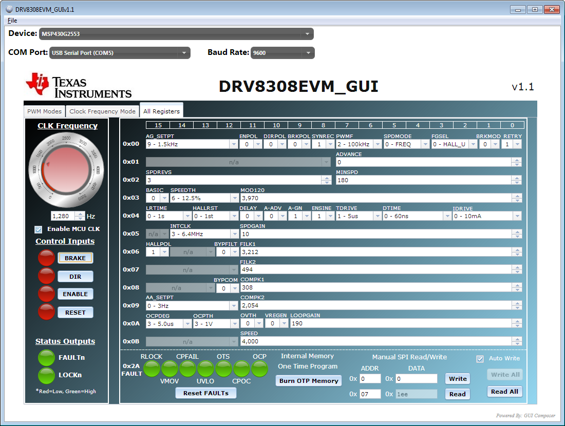The image size is (565, 426).
Task: Expand the IDRIVE 10mA dropdown
Action: 517,216
